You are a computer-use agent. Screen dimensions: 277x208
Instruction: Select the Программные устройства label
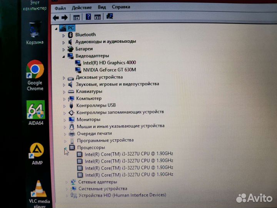pos(105,140)
